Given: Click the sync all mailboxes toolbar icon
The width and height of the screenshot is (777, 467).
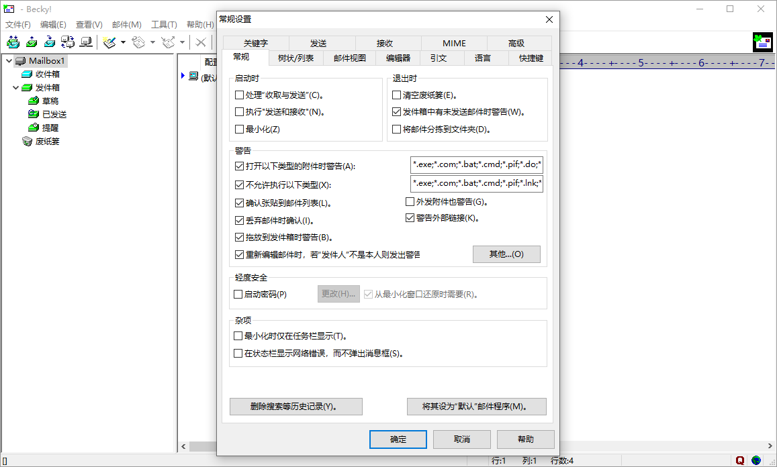Looking at the screenshot, I should coord(67,42).
